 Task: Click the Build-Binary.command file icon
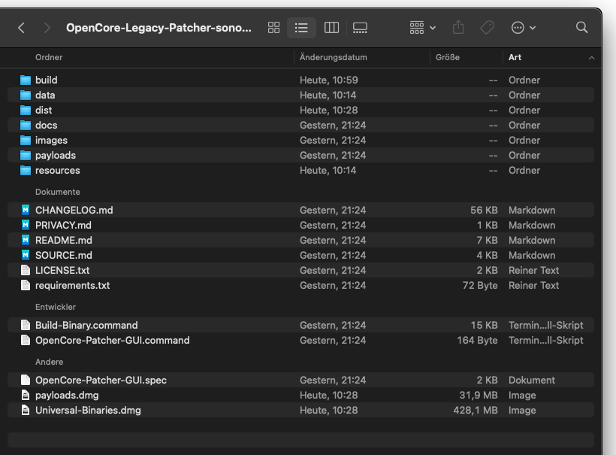(26, 325)
